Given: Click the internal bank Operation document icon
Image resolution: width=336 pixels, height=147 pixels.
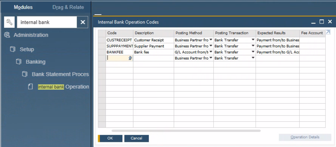Looking at the screenshot, I should click(30, 87).
